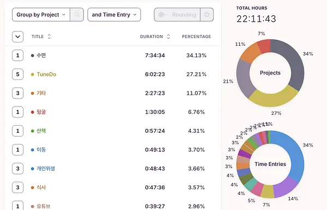This screenshot has height=210, width=327.
Task: Click the yellow dot beside TuneDo
Action: click(32, 75)
